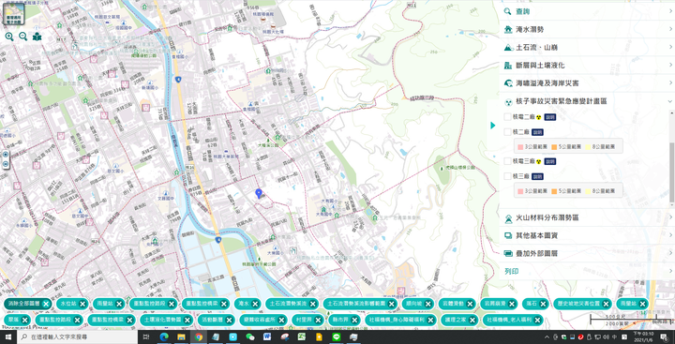Expand chevron for 淹水潛勢 row
The height and width of the screenshot is (344, 675).
point(670,29)
